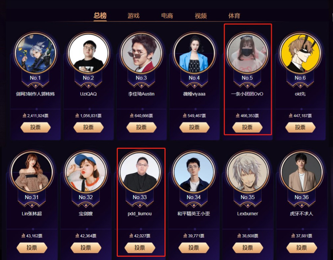This screenshot has width=333, height=260.
Task: Vote for pdd_liumou at No.33
Action: click(140, 248)
